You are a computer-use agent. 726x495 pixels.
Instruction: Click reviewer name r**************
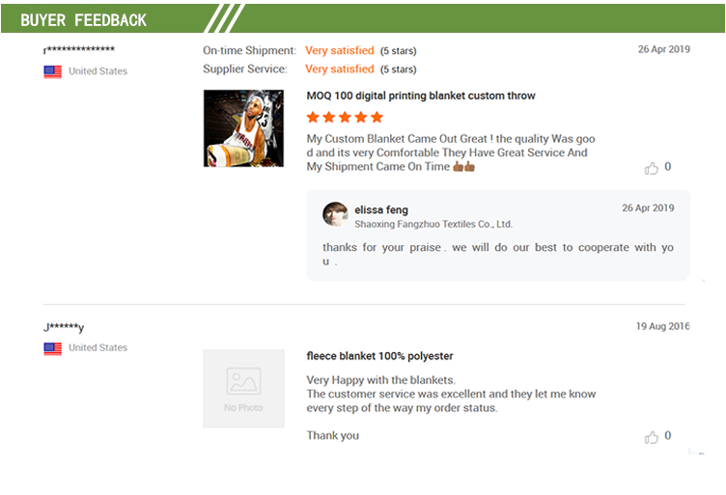point(79,49)
